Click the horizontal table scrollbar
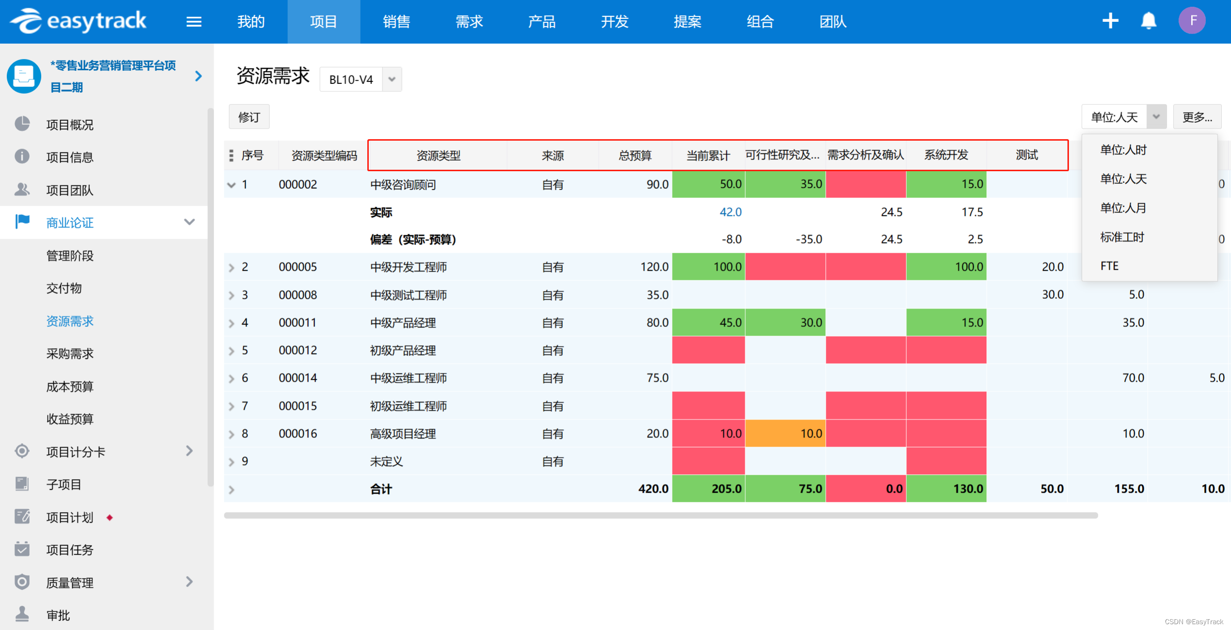The width and height of the screenshot is (1231, 630). pyautogui.click(x=660, y=515)
